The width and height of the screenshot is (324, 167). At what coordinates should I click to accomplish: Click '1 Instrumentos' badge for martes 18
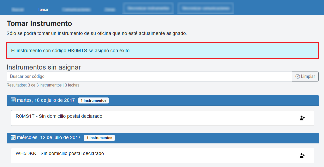[x=93, y=100]
